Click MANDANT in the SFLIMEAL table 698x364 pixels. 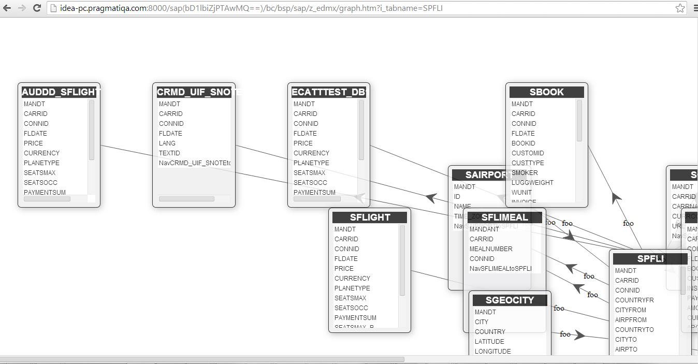484,229
